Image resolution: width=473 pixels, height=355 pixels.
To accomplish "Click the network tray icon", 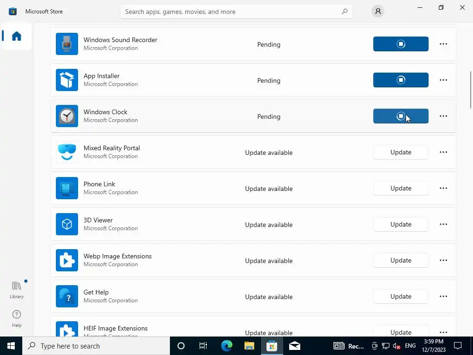I will point(386,346).
